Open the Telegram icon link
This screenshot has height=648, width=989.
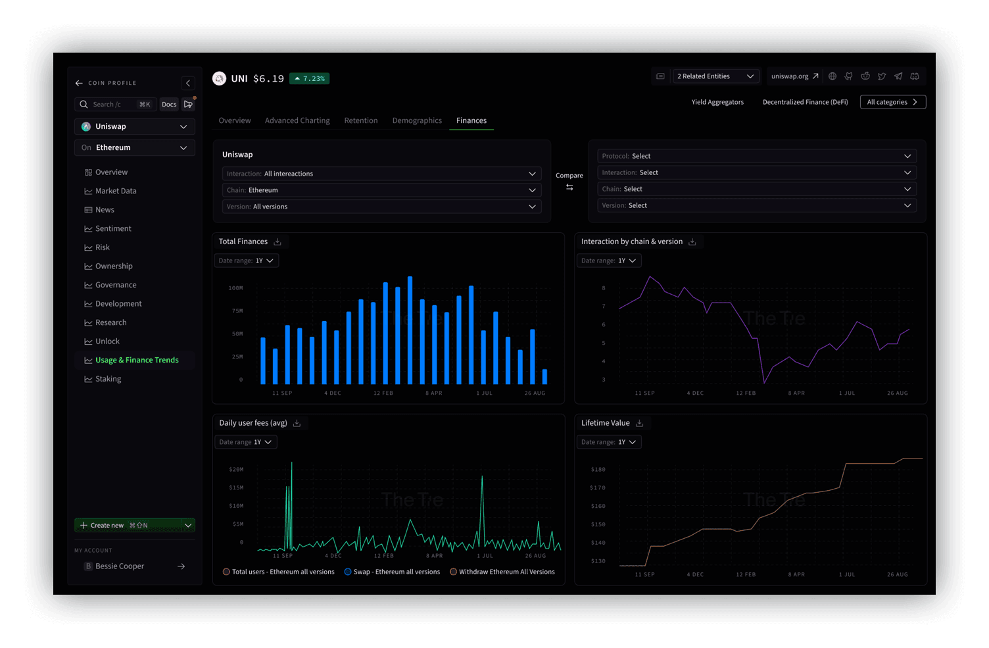pos(898,76)
